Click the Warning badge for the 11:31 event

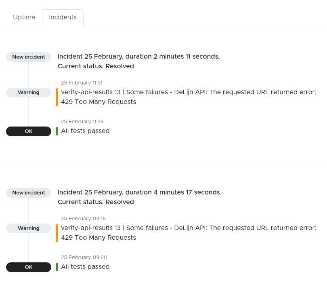pos(29,93)
